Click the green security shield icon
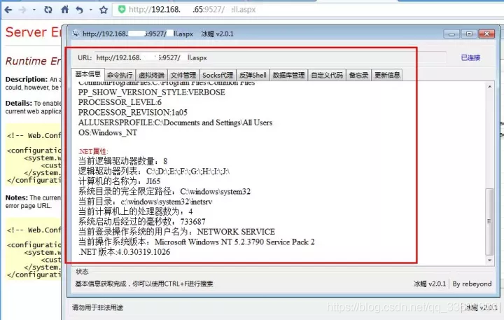Viewport: 504px width, 320px height. [x=122, y=9]
